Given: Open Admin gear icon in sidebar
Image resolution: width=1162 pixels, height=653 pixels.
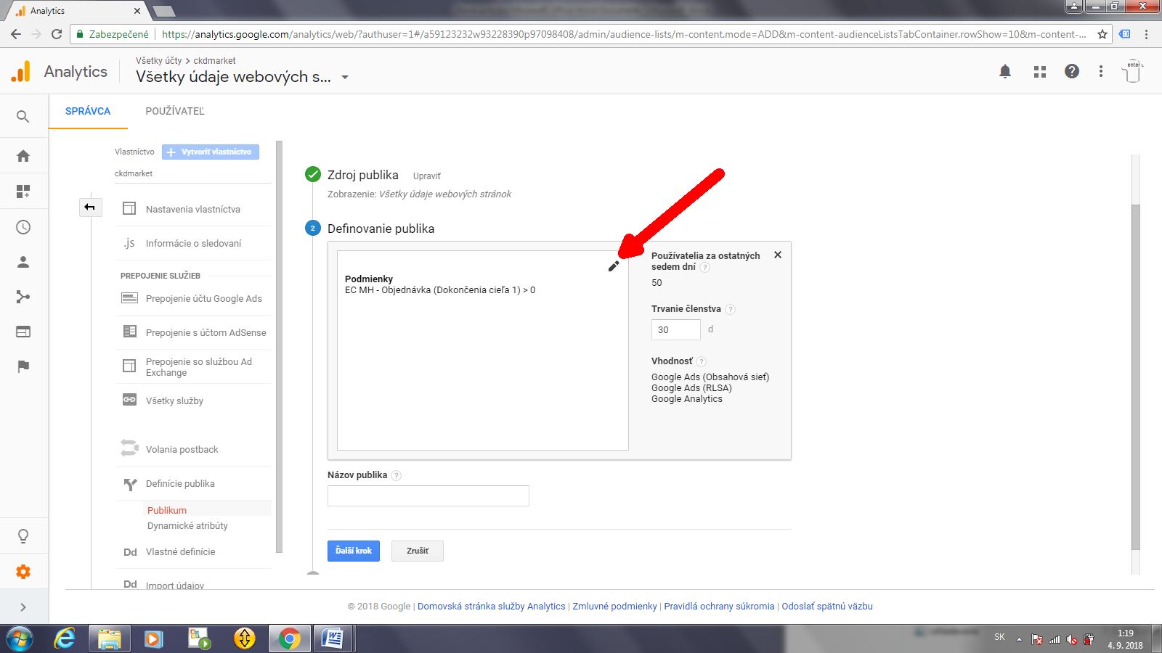Looking at the screenshot, I should click(x=23, y=572).
